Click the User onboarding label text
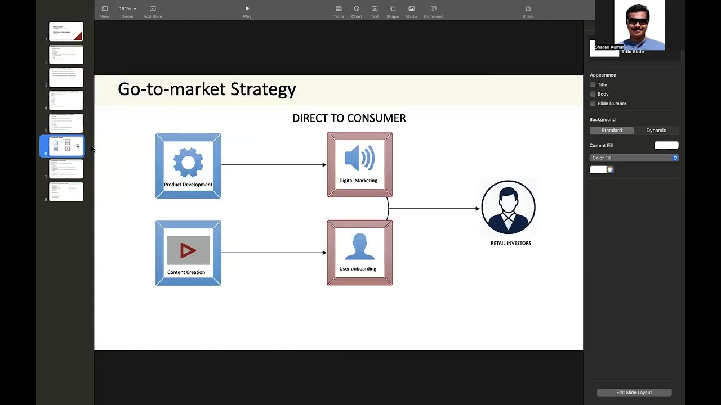This screenshot has height=405, width=721. pyautogui.click(x=358, y=269)
